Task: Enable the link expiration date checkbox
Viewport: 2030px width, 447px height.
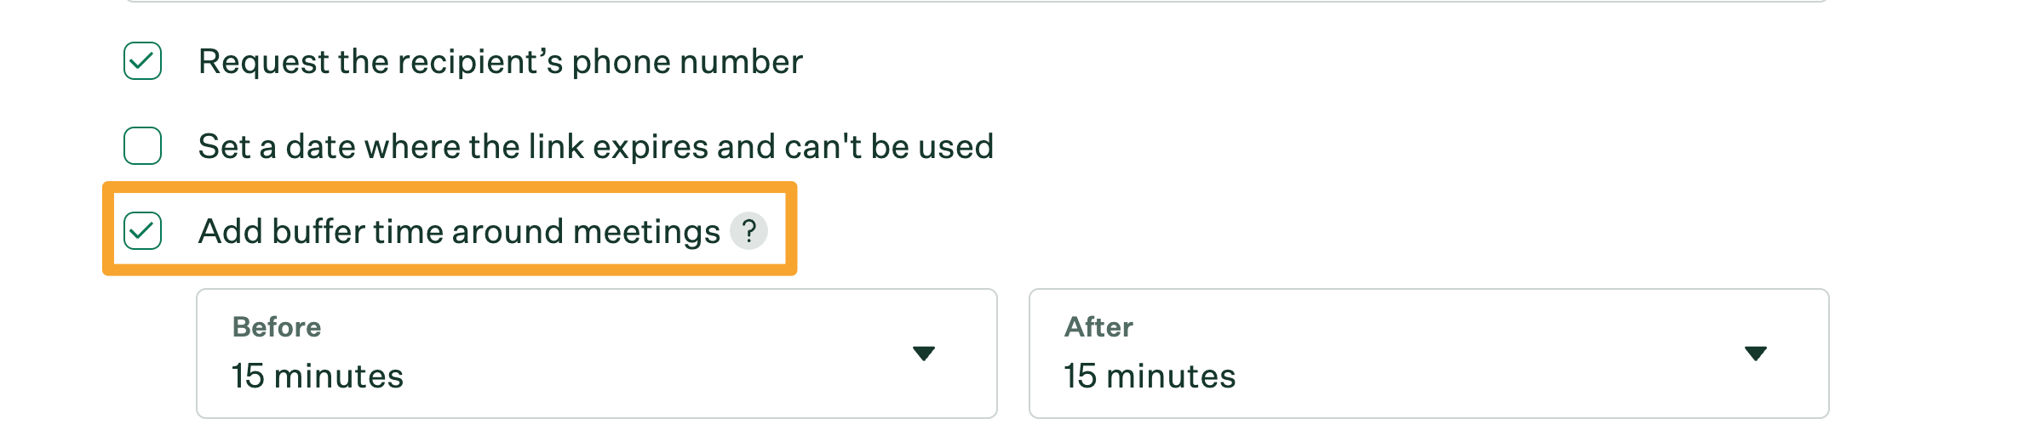Action: [x=142, y=146]
